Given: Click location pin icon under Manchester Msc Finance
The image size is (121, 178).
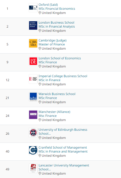Looking at the screenshot, I should pyautogui.click(x=40, y=120).
